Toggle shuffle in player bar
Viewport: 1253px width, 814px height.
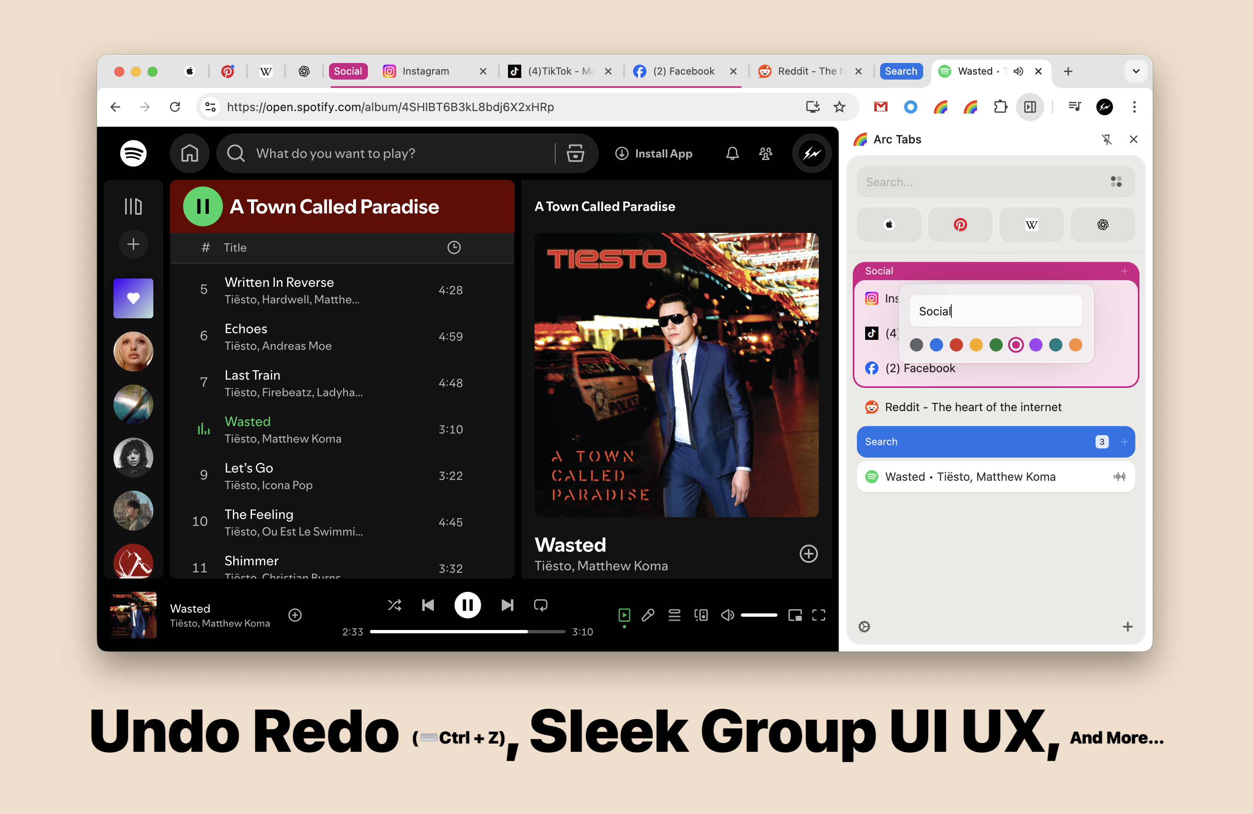coord(394,605)
